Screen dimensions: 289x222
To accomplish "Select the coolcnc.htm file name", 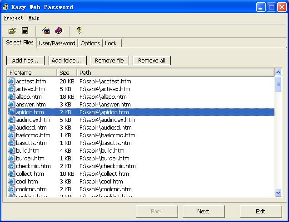I will pos(31,189).
